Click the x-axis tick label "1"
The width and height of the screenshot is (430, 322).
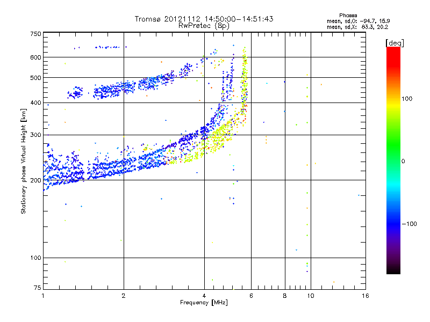tap(43, 296)
